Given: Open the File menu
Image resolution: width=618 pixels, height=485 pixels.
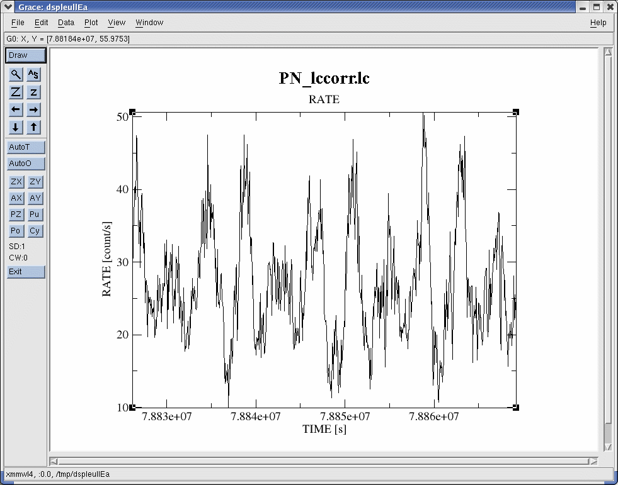Looking at the screenshot, I should pos(18,23).
